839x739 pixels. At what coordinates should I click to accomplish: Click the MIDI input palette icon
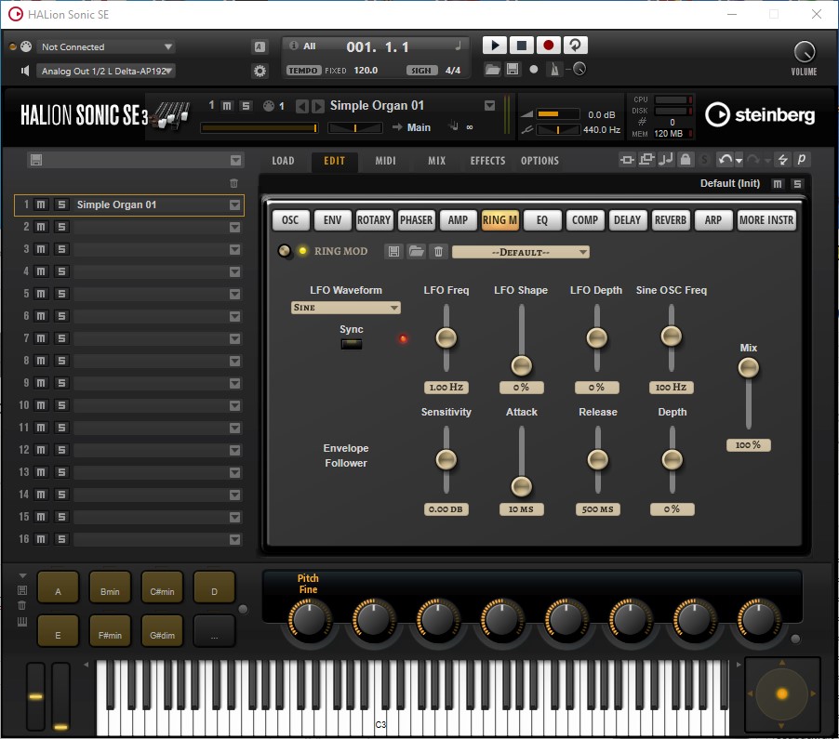pyautogui.click(x=26, y=46)
